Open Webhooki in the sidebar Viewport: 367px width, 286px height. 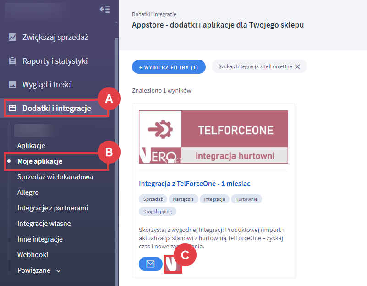(33, 255)
